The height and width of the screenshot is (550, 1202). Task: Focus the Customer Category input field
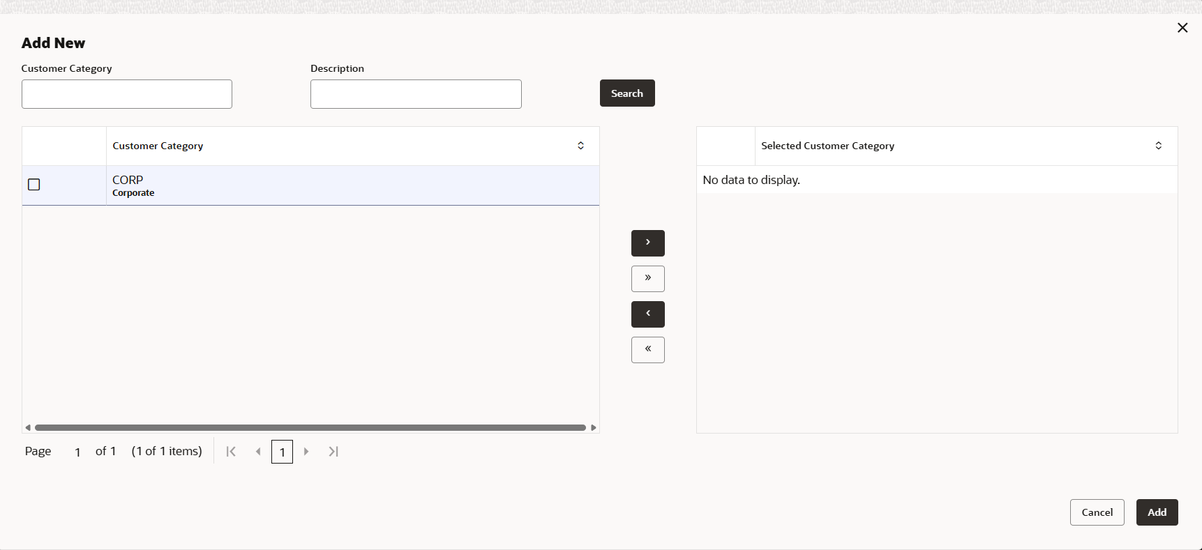click(x=127, y=94)
